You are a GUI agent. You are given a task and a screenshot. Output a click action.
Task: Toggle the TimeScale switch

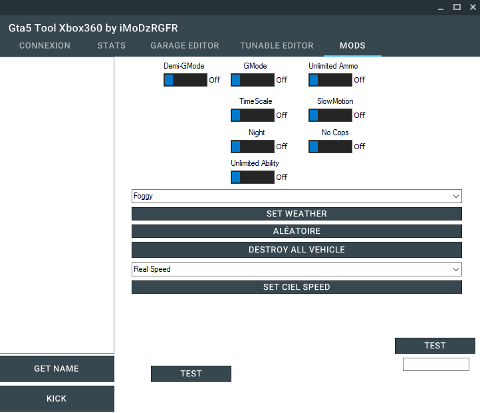pyautogui.click(x=252, y=115)
